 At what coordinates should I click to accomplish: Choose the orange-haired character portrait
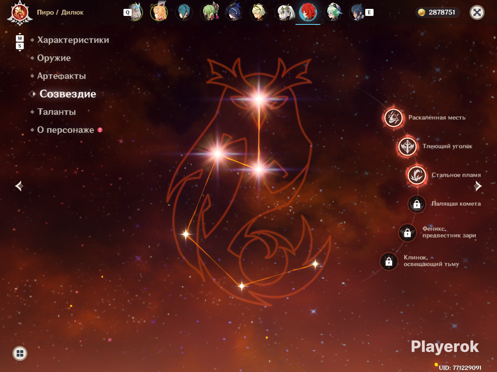[159, 12]
